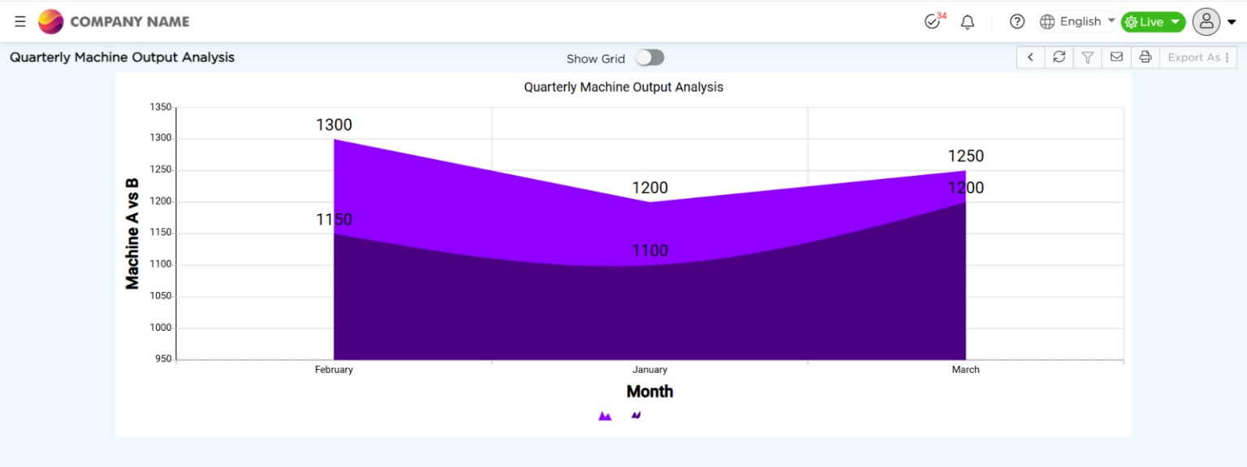This screenshot has width=1247, height=467.
Task: View the 34 pending approvals icon
Action: (x=932, y=22)
